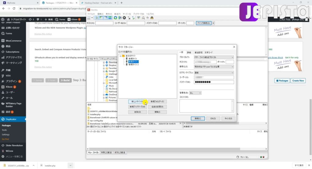Switch to the 詳細 tab in Site Manager
Viewport: 312px width, 169px height.
pyautogui.click(x=189, y=52)
